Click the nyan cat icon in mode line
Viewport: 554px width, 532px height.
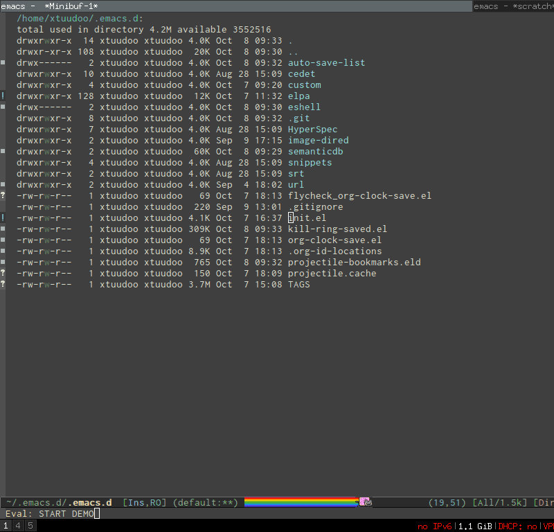point(365,502)
